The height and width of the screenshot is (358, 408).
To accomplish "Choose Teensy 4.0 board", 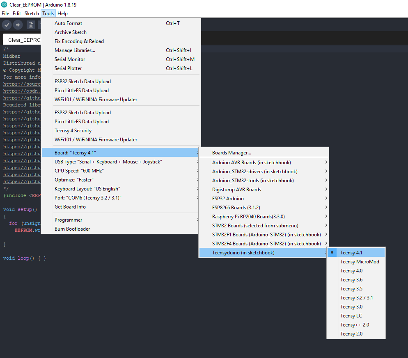I will click(356, 271).
